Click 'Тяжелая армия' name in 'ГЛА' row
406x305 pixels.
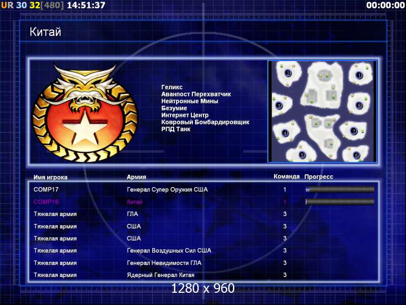click(x=55, y=214)
